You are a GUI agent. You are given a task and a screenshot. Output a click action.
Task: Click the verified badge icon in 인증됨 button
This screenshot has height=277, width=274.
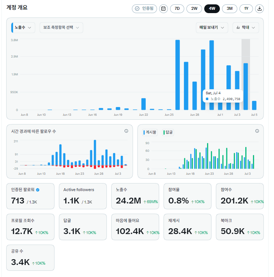(x=137, y=9)
